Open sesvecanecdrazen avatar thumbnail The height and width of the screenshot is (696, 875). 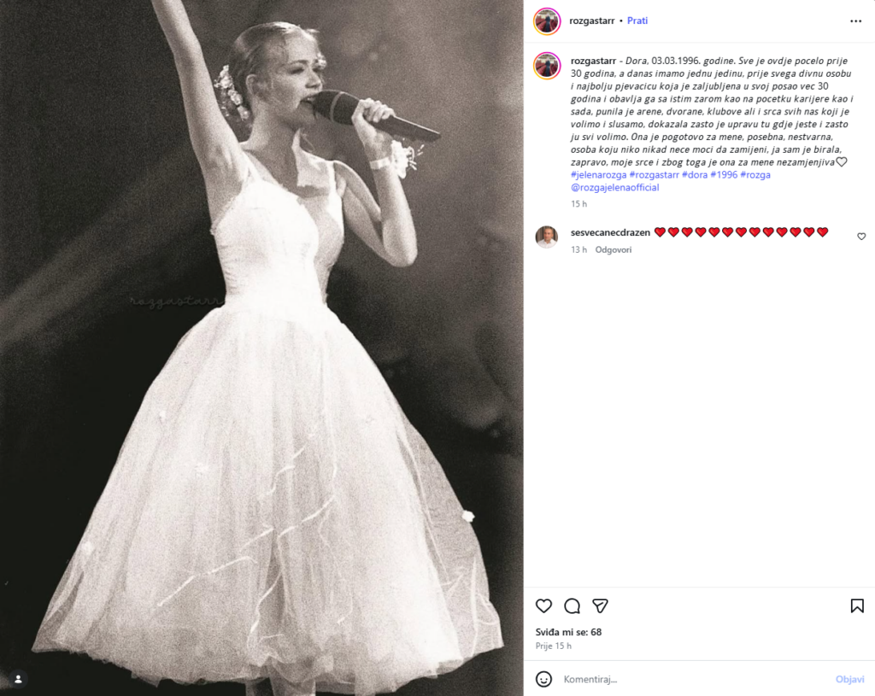[547, 237]
